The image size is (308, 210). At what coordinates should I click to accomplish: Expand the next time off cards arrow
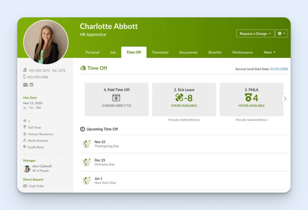pos(285,99)
